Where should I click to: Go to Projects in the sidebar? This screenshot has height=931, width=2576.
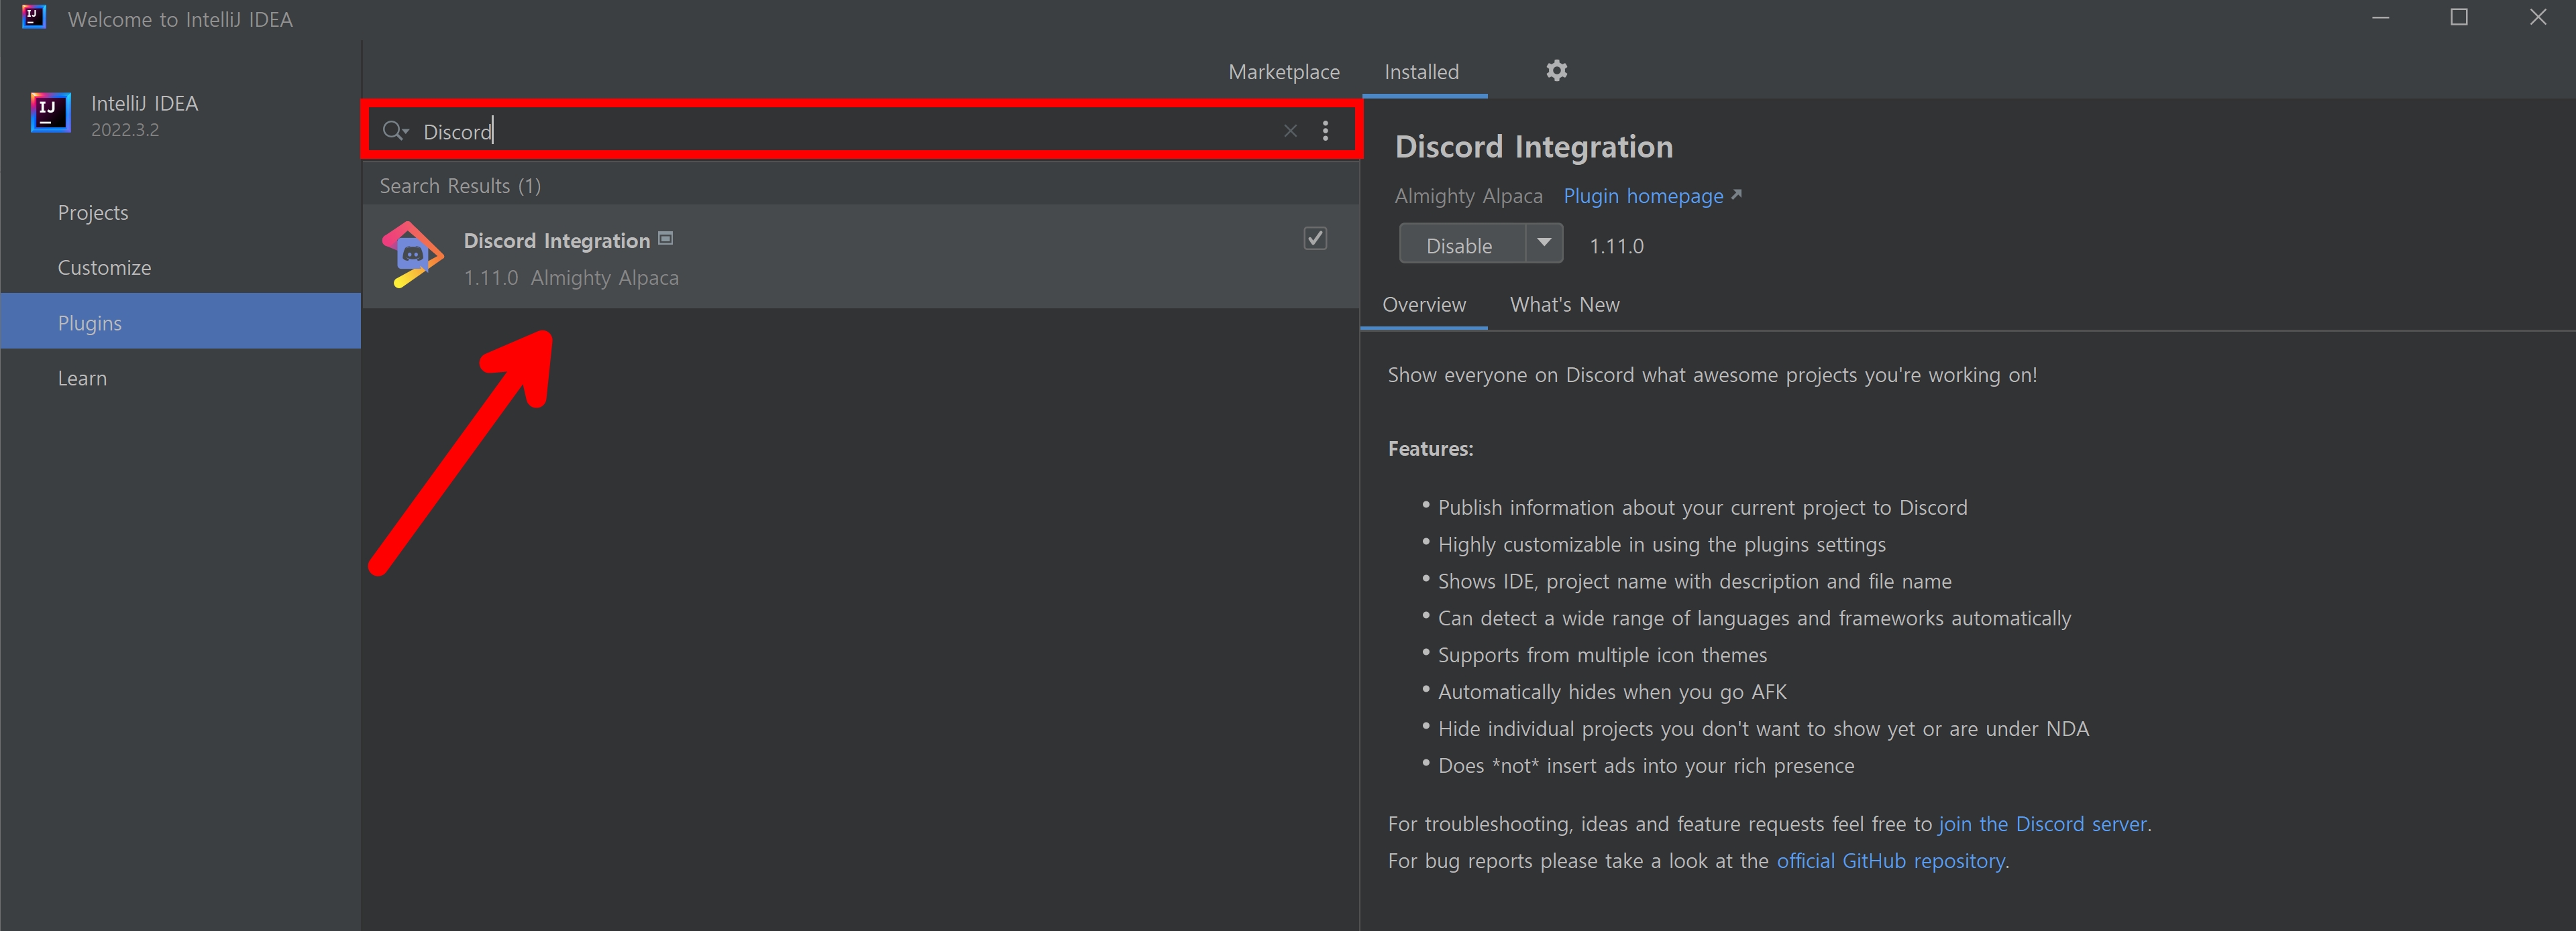tap(93, 212)
